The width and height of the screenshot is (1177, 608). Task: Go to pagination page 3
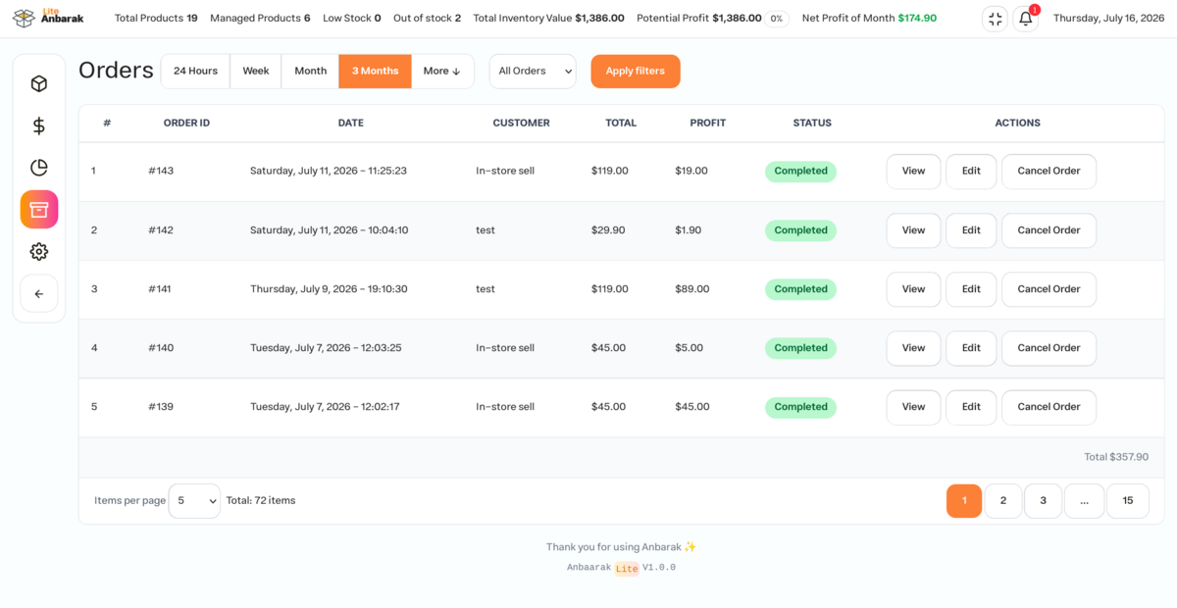click(x=1044, y=500)
